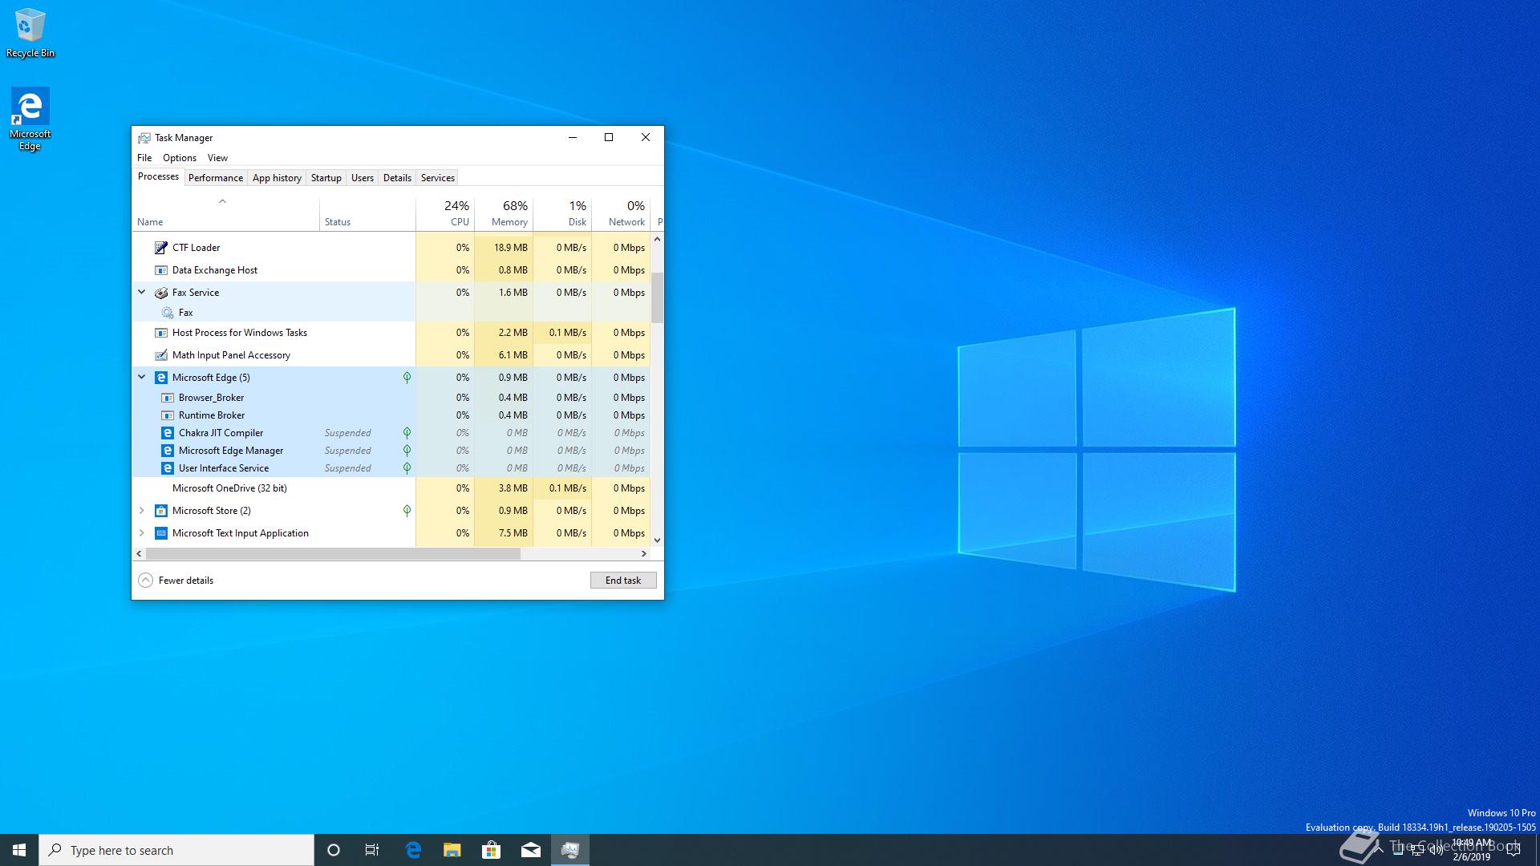Click the taskbar search box
This screenshot has width=1540, height=866.
pos(176,850)
